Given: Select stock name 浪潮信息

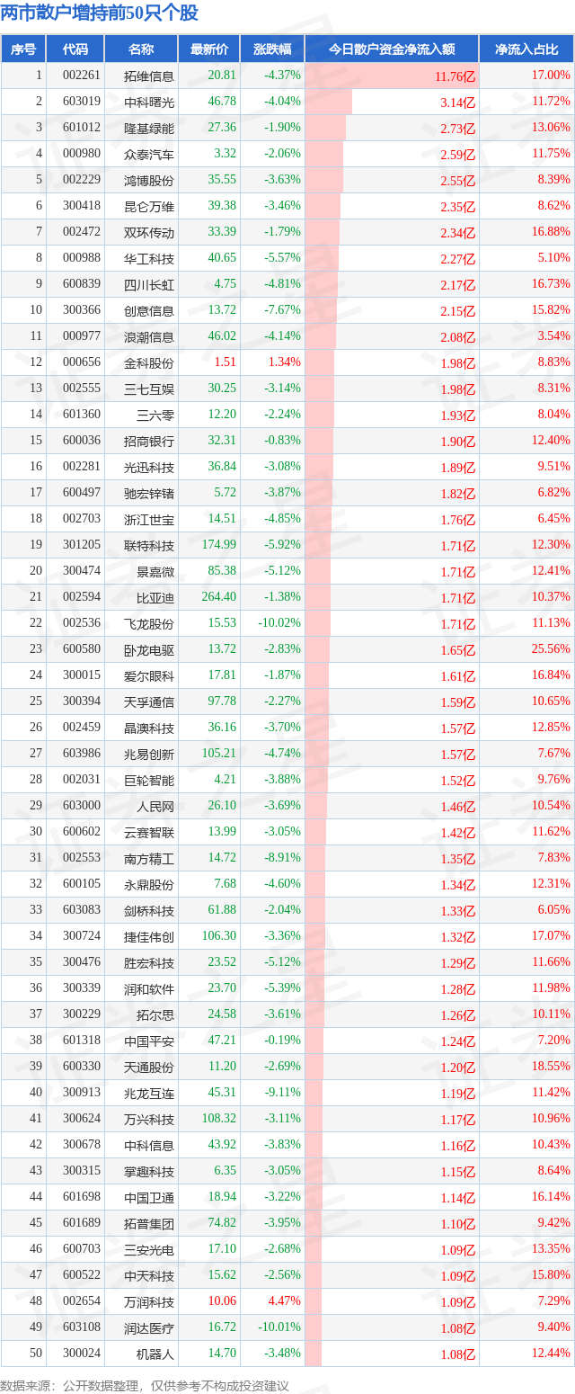Looking at the screenshot, I should [x=149, y=336].
